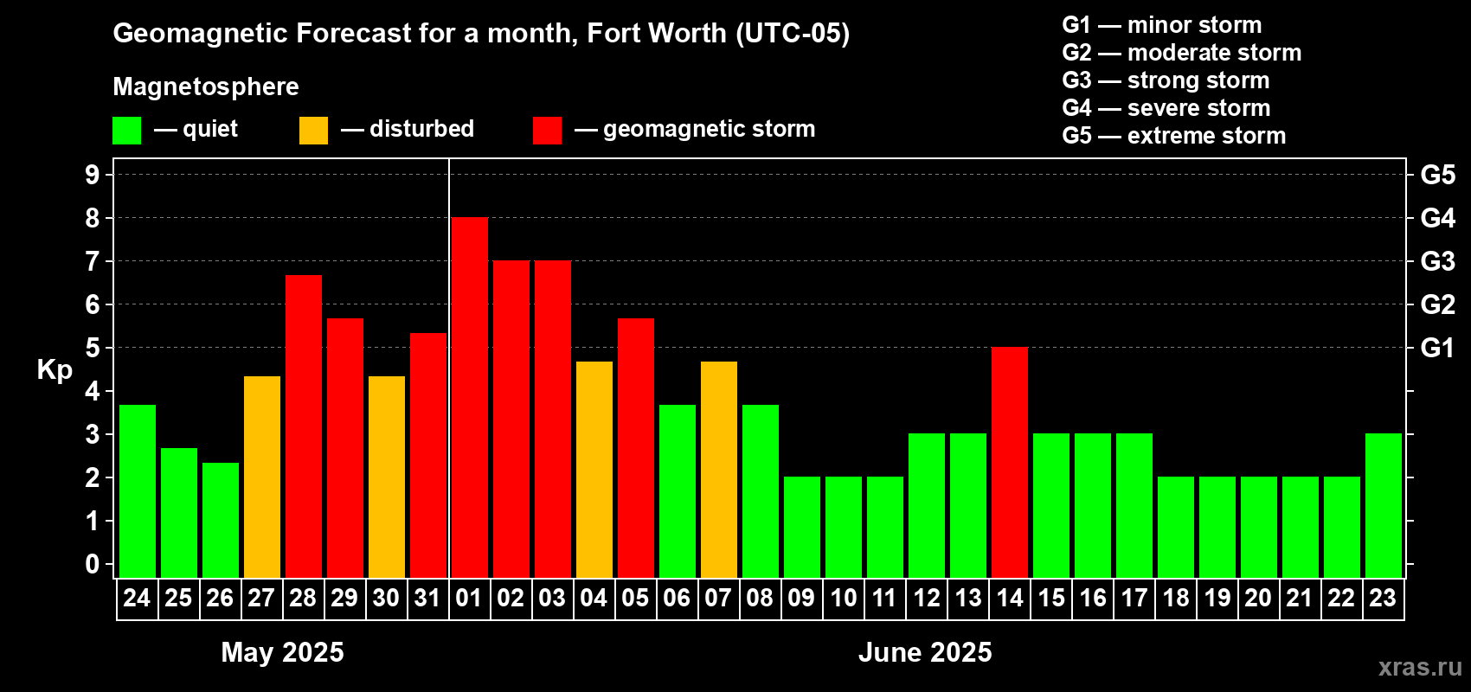The height and width of the screenshot is (692, 1471).
Task: Click the yellow disturbed legend swatch
Action: [313, 131]
